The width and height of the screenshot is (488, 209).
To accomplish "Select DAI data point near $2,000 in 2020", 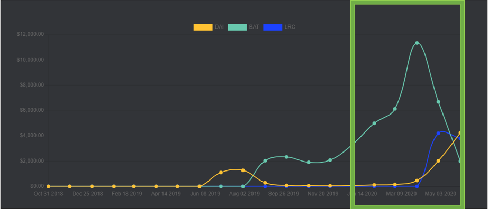I will click(x=438, y=161).
